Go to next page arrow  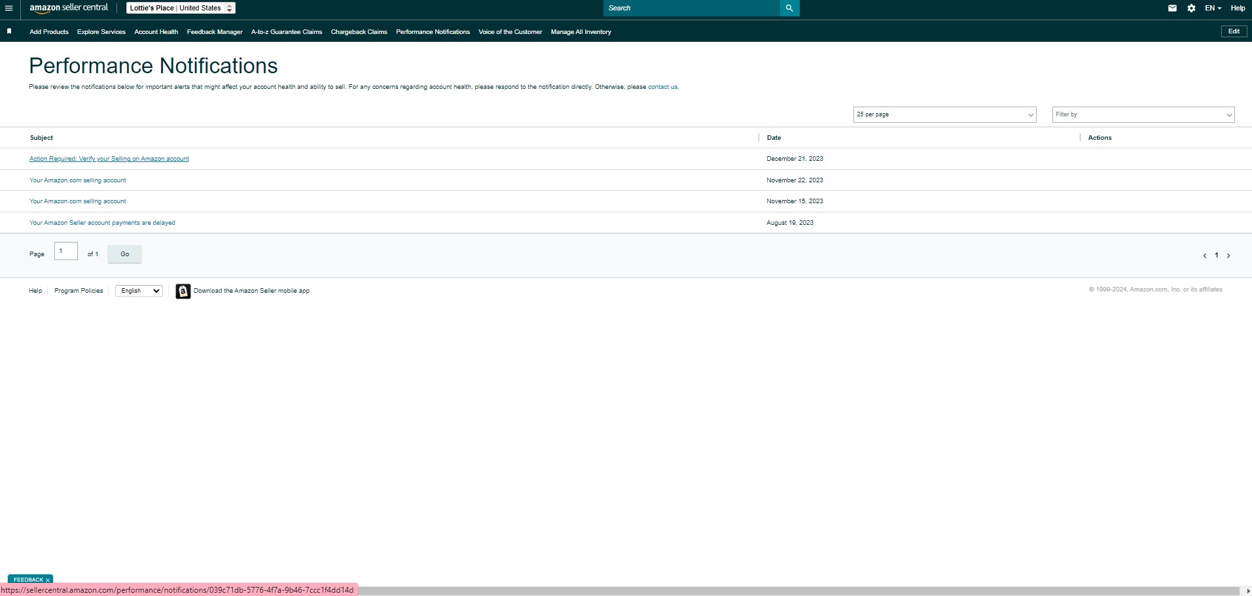point(1228,256)
